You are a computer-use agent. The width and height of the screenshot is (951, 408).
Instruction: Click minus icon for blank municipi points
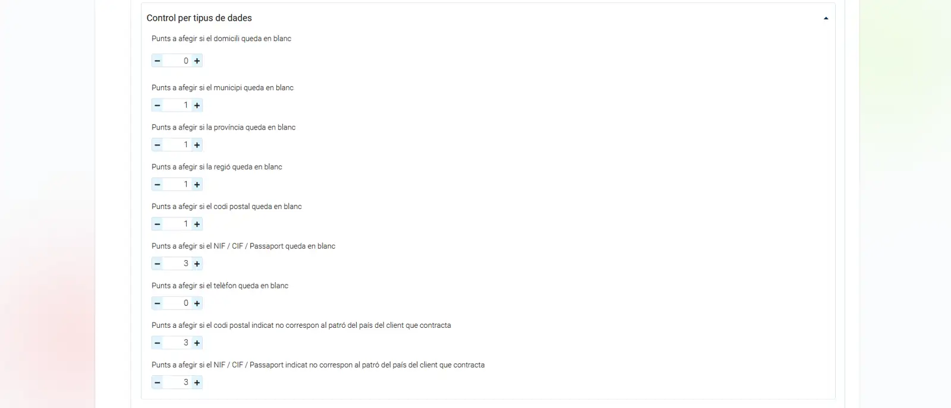point(158,105)
